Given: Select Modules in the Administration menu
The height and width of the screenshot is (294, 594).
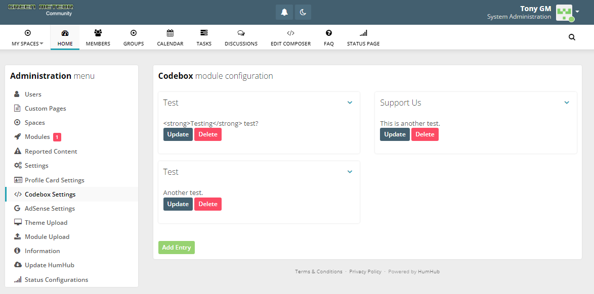Looking at the screenshot, I should [x=37, y=137].
